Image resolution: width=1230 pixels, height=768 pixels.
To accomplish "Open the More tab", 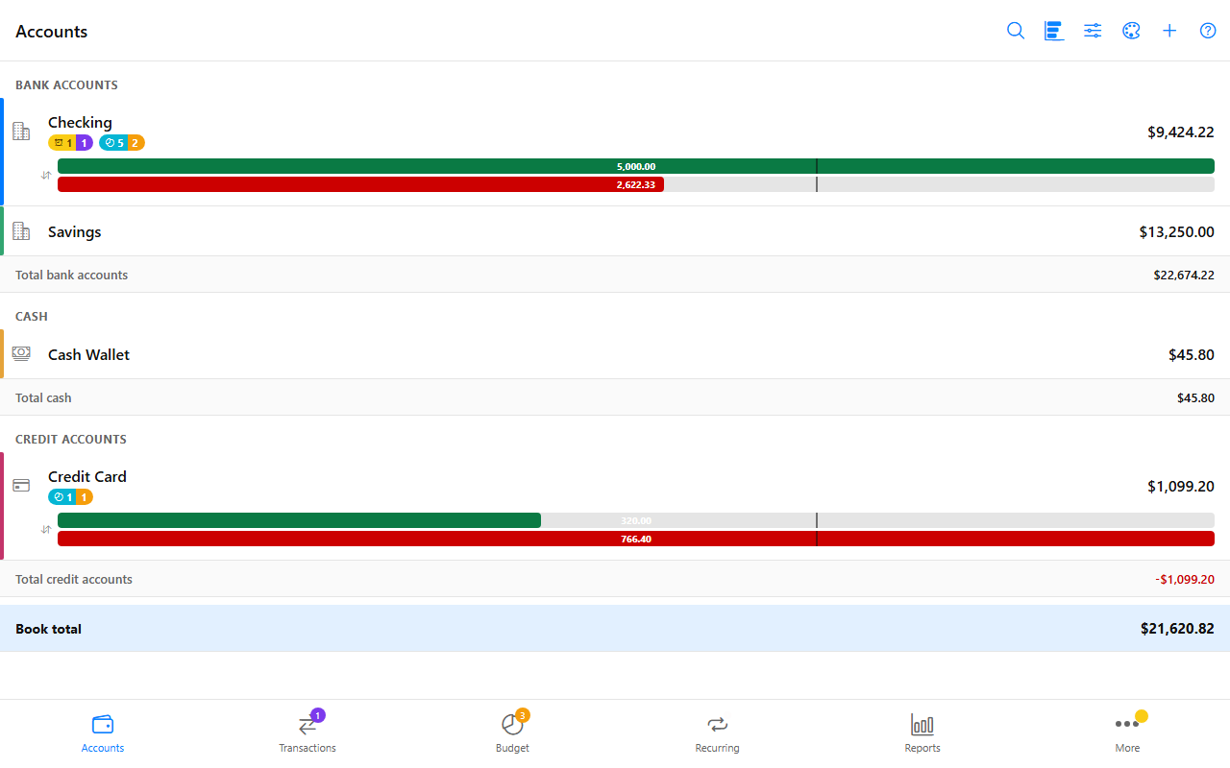I will coord(1127,734).
